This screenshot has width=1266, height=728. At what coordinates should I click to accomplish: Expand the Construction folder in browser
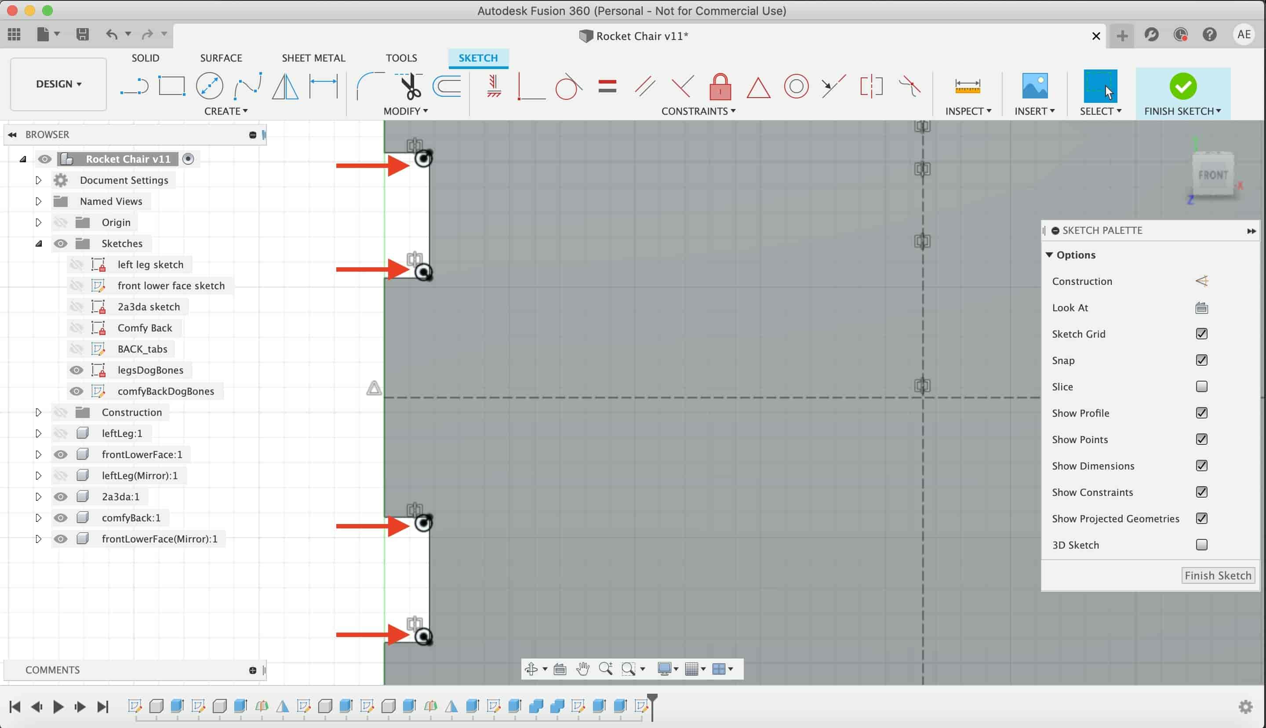click(38, 411)
